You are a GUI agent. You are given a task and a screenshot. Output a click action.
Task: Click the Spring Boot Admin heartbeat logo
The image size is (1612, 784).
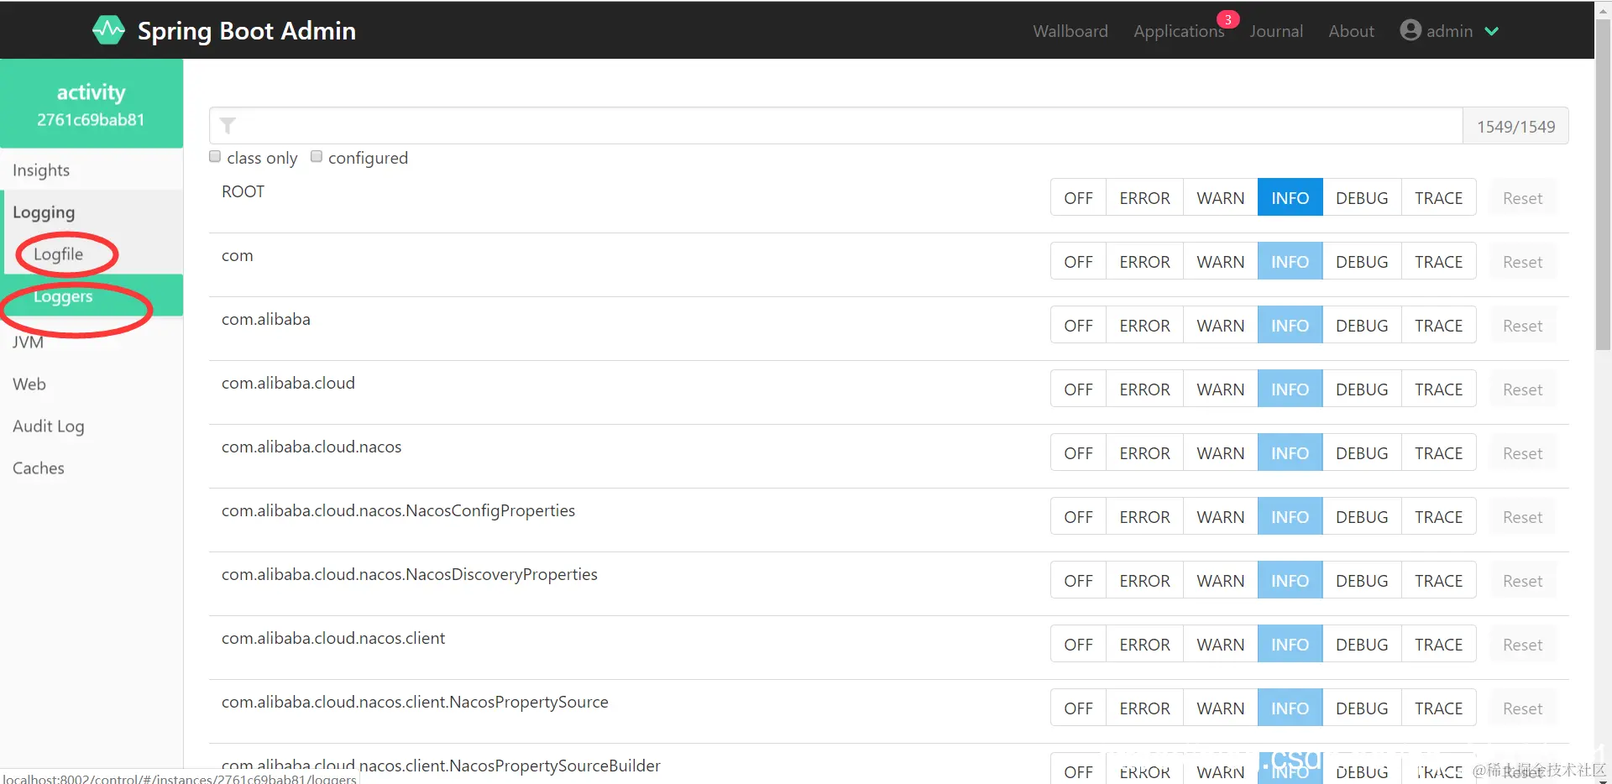pyautogui.click(x=108, y=30)
